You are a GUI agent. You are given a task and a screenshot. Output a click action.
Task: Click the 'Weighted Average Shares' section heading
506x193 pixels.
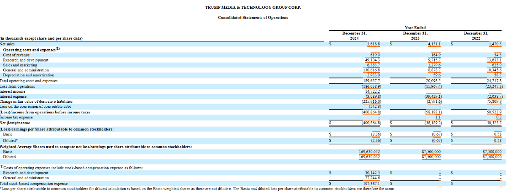click(x=96, y=146)
